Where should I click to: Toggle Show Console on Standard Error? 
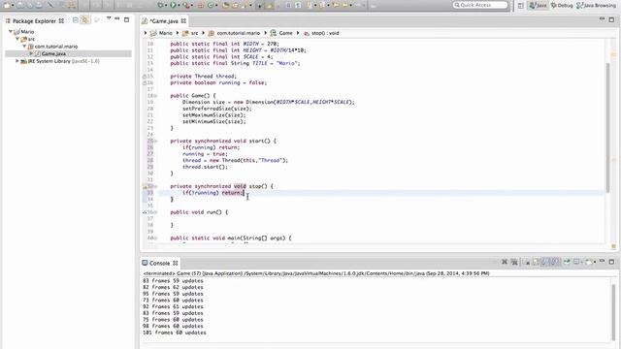coord(554,262)
